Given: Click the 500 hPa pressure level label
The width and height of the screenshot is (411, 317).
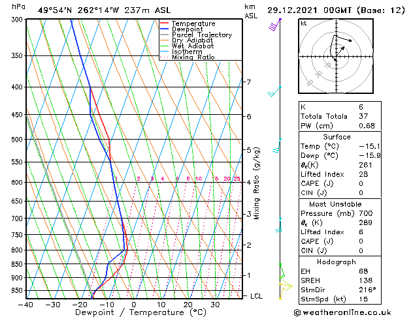Looking at the screenshot, I should [x=17, y=140].
